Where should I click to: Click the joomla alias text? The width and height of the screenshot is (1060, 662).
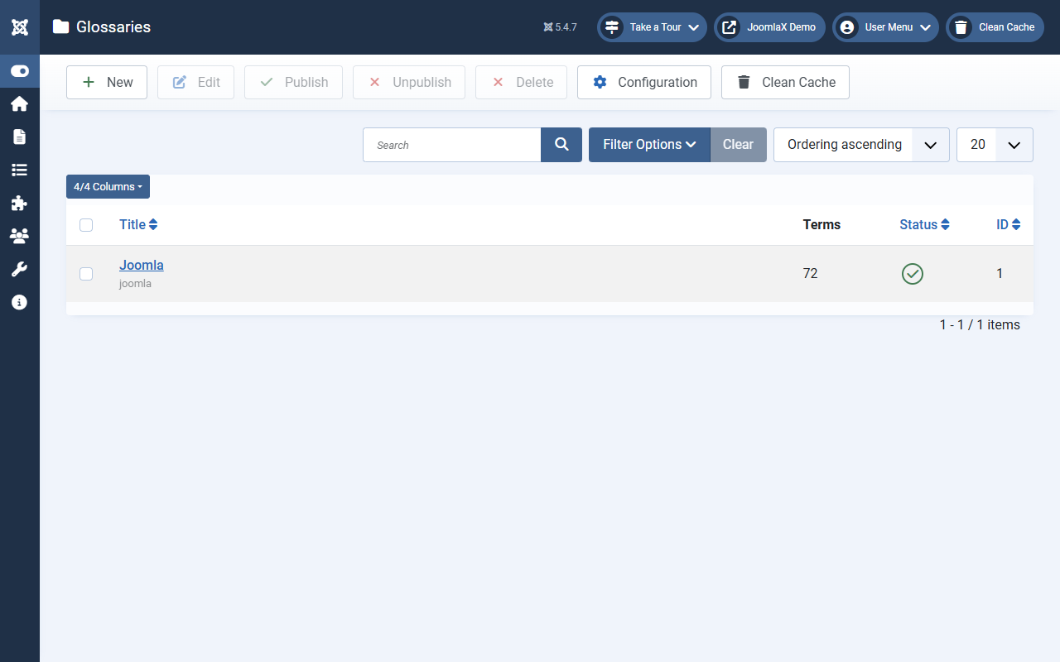pos(135,284)
